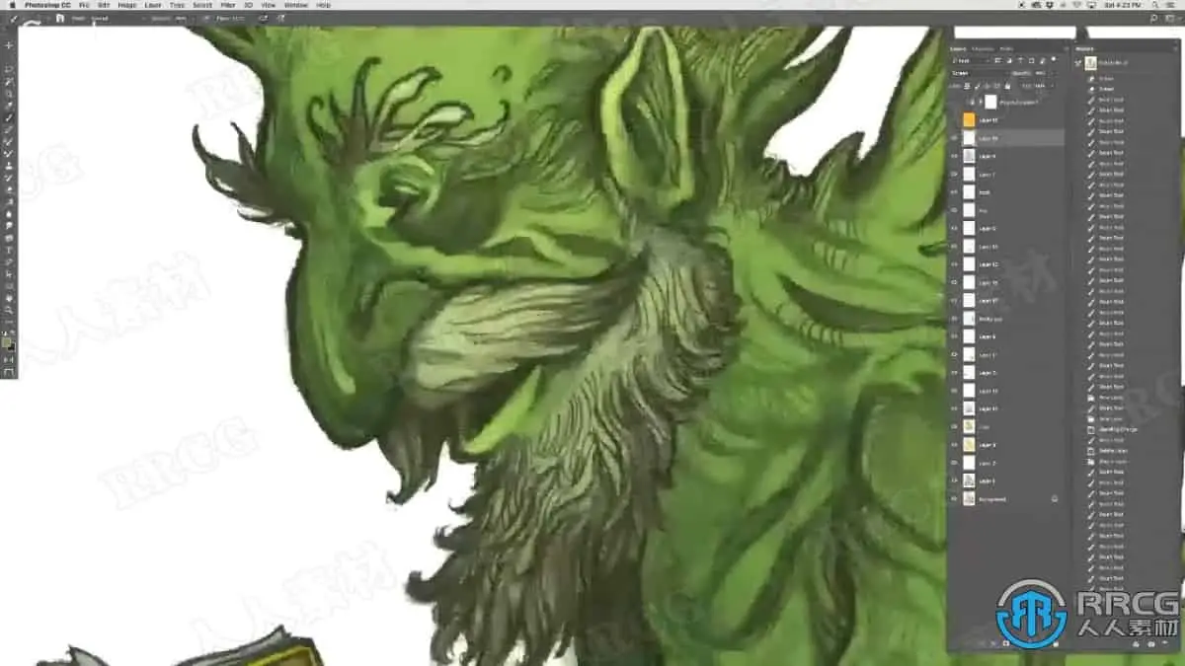This screenshot has height=666, width=1185.
Task: Toggle pressure for opacity in options bar
Action: (x=205, y=18)
